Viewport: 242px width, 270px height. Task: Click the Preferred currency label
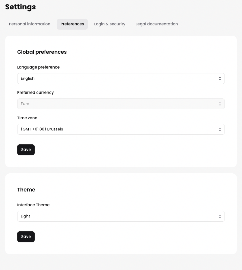point(35,92)
